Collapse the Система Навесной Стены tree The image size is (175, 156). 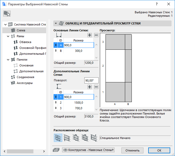point(5,24)
